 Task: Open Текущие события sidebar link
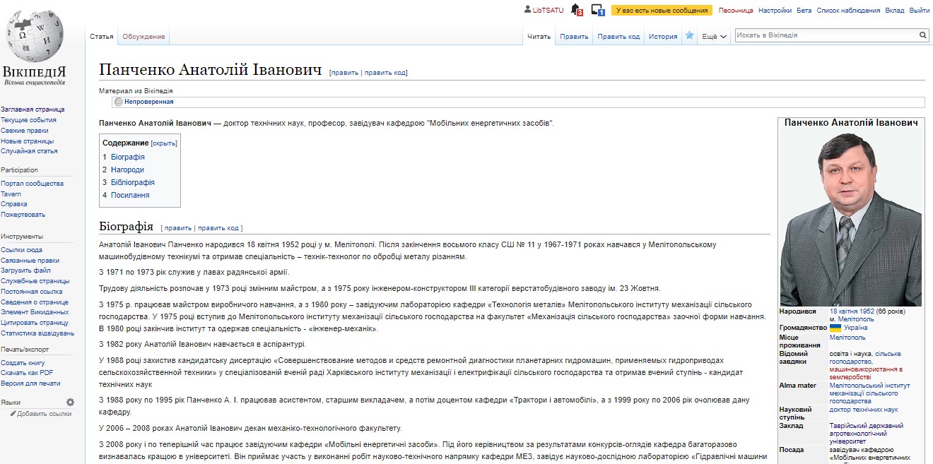tap(28, 120)
